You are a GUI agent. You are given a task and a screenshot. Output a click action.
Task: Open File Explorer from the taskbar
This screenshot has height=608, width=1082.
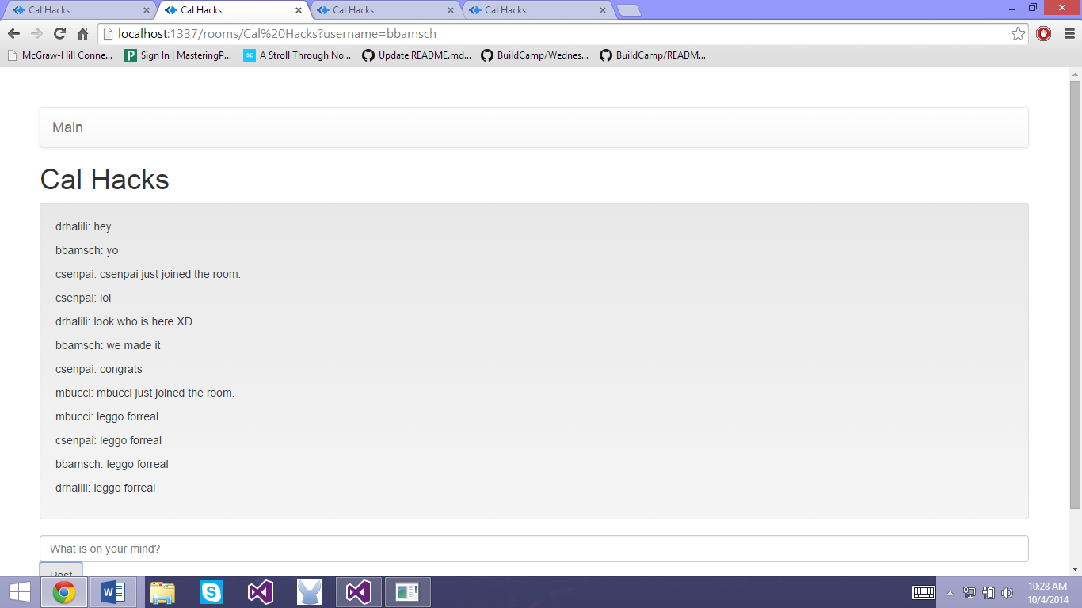pyautogui.click(x=162, y=592)
